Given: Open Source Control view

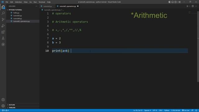Looking at the screenshot, I should (x=3, y=19).
